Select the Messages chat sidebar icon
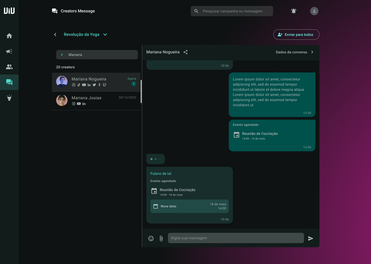The image size is (371, 264). 9,82
